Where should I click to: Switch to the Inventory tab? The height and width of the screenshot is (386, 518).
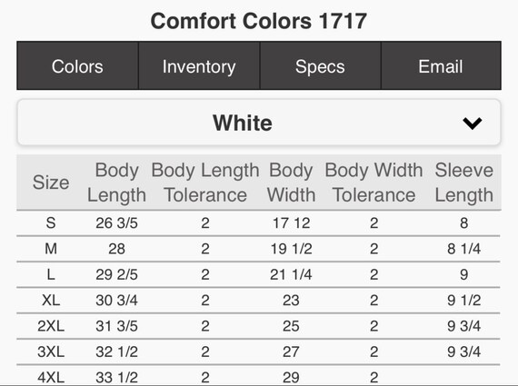pos(199,65)
